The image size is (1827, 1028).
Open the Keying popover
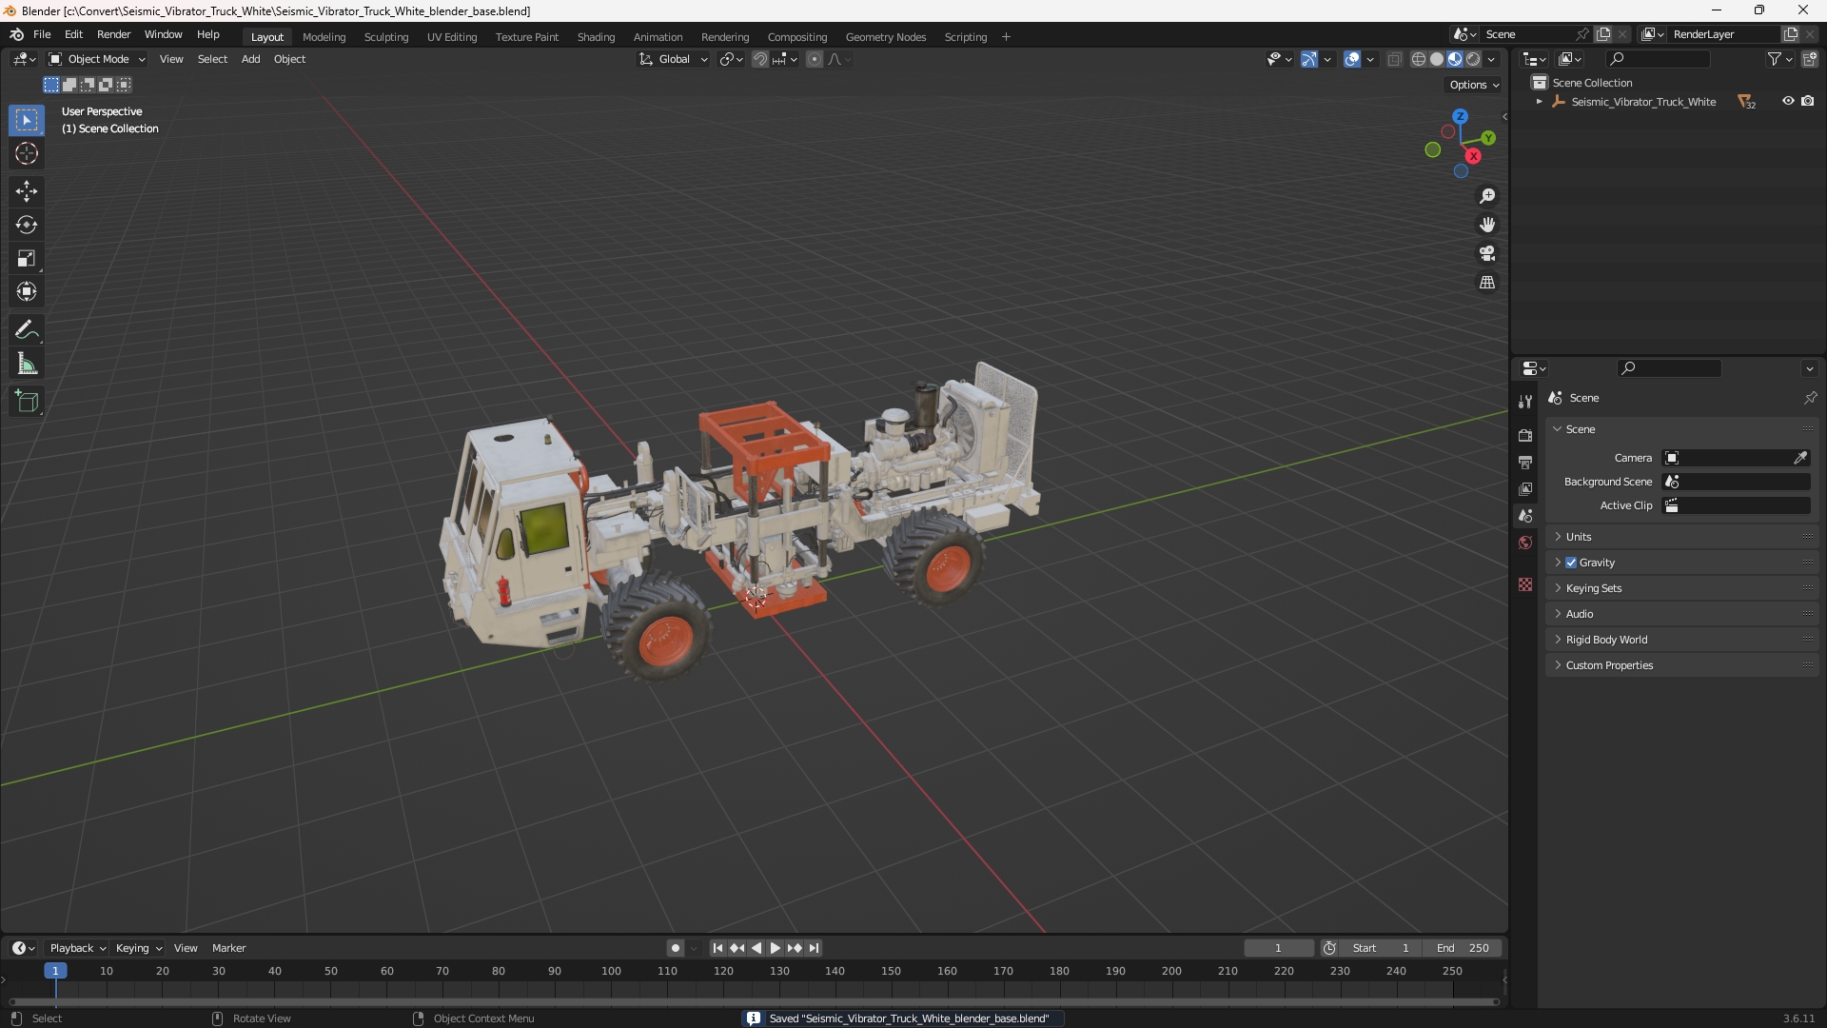pyautogui.click(x=139, y=948)
